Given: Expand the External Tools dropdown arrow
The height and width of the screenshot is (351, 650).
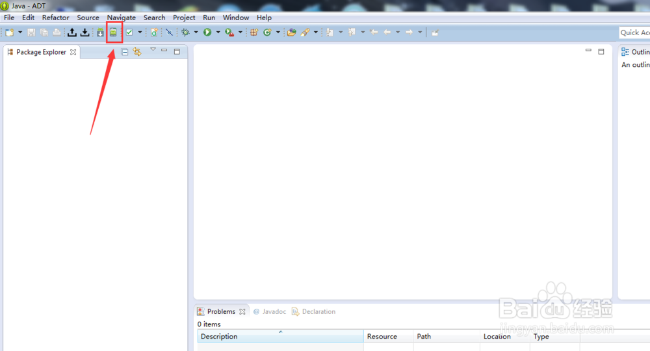Looking at the screenshot, I should coord(240,32).
